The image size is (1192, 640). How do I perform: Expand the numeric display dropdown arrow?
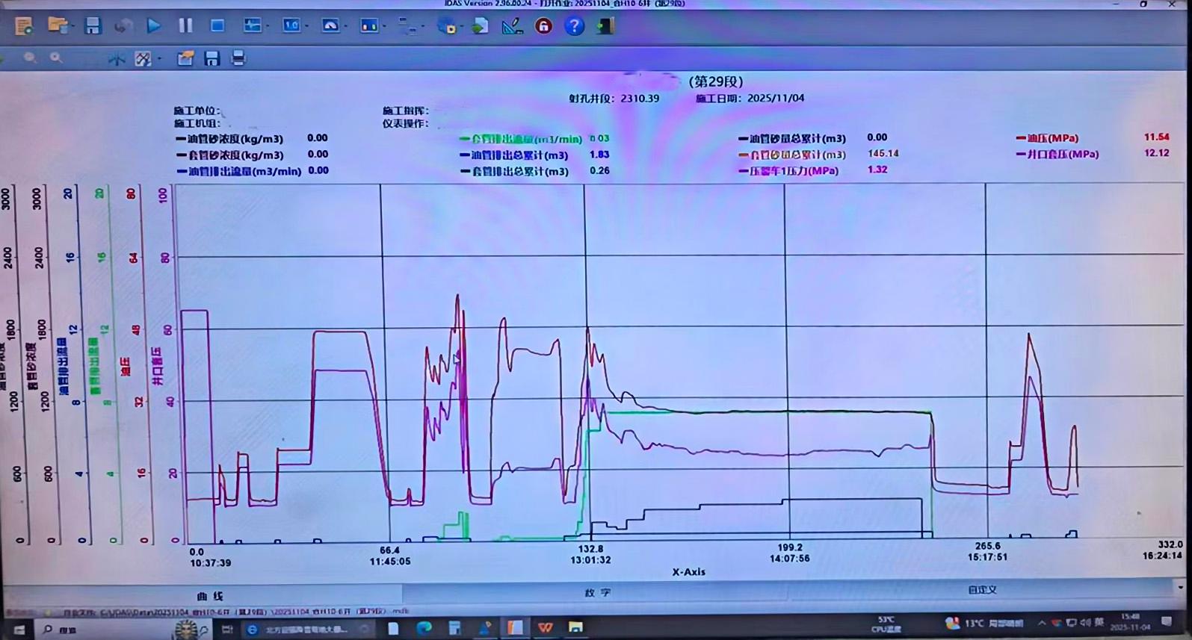[x=306, y=27]
